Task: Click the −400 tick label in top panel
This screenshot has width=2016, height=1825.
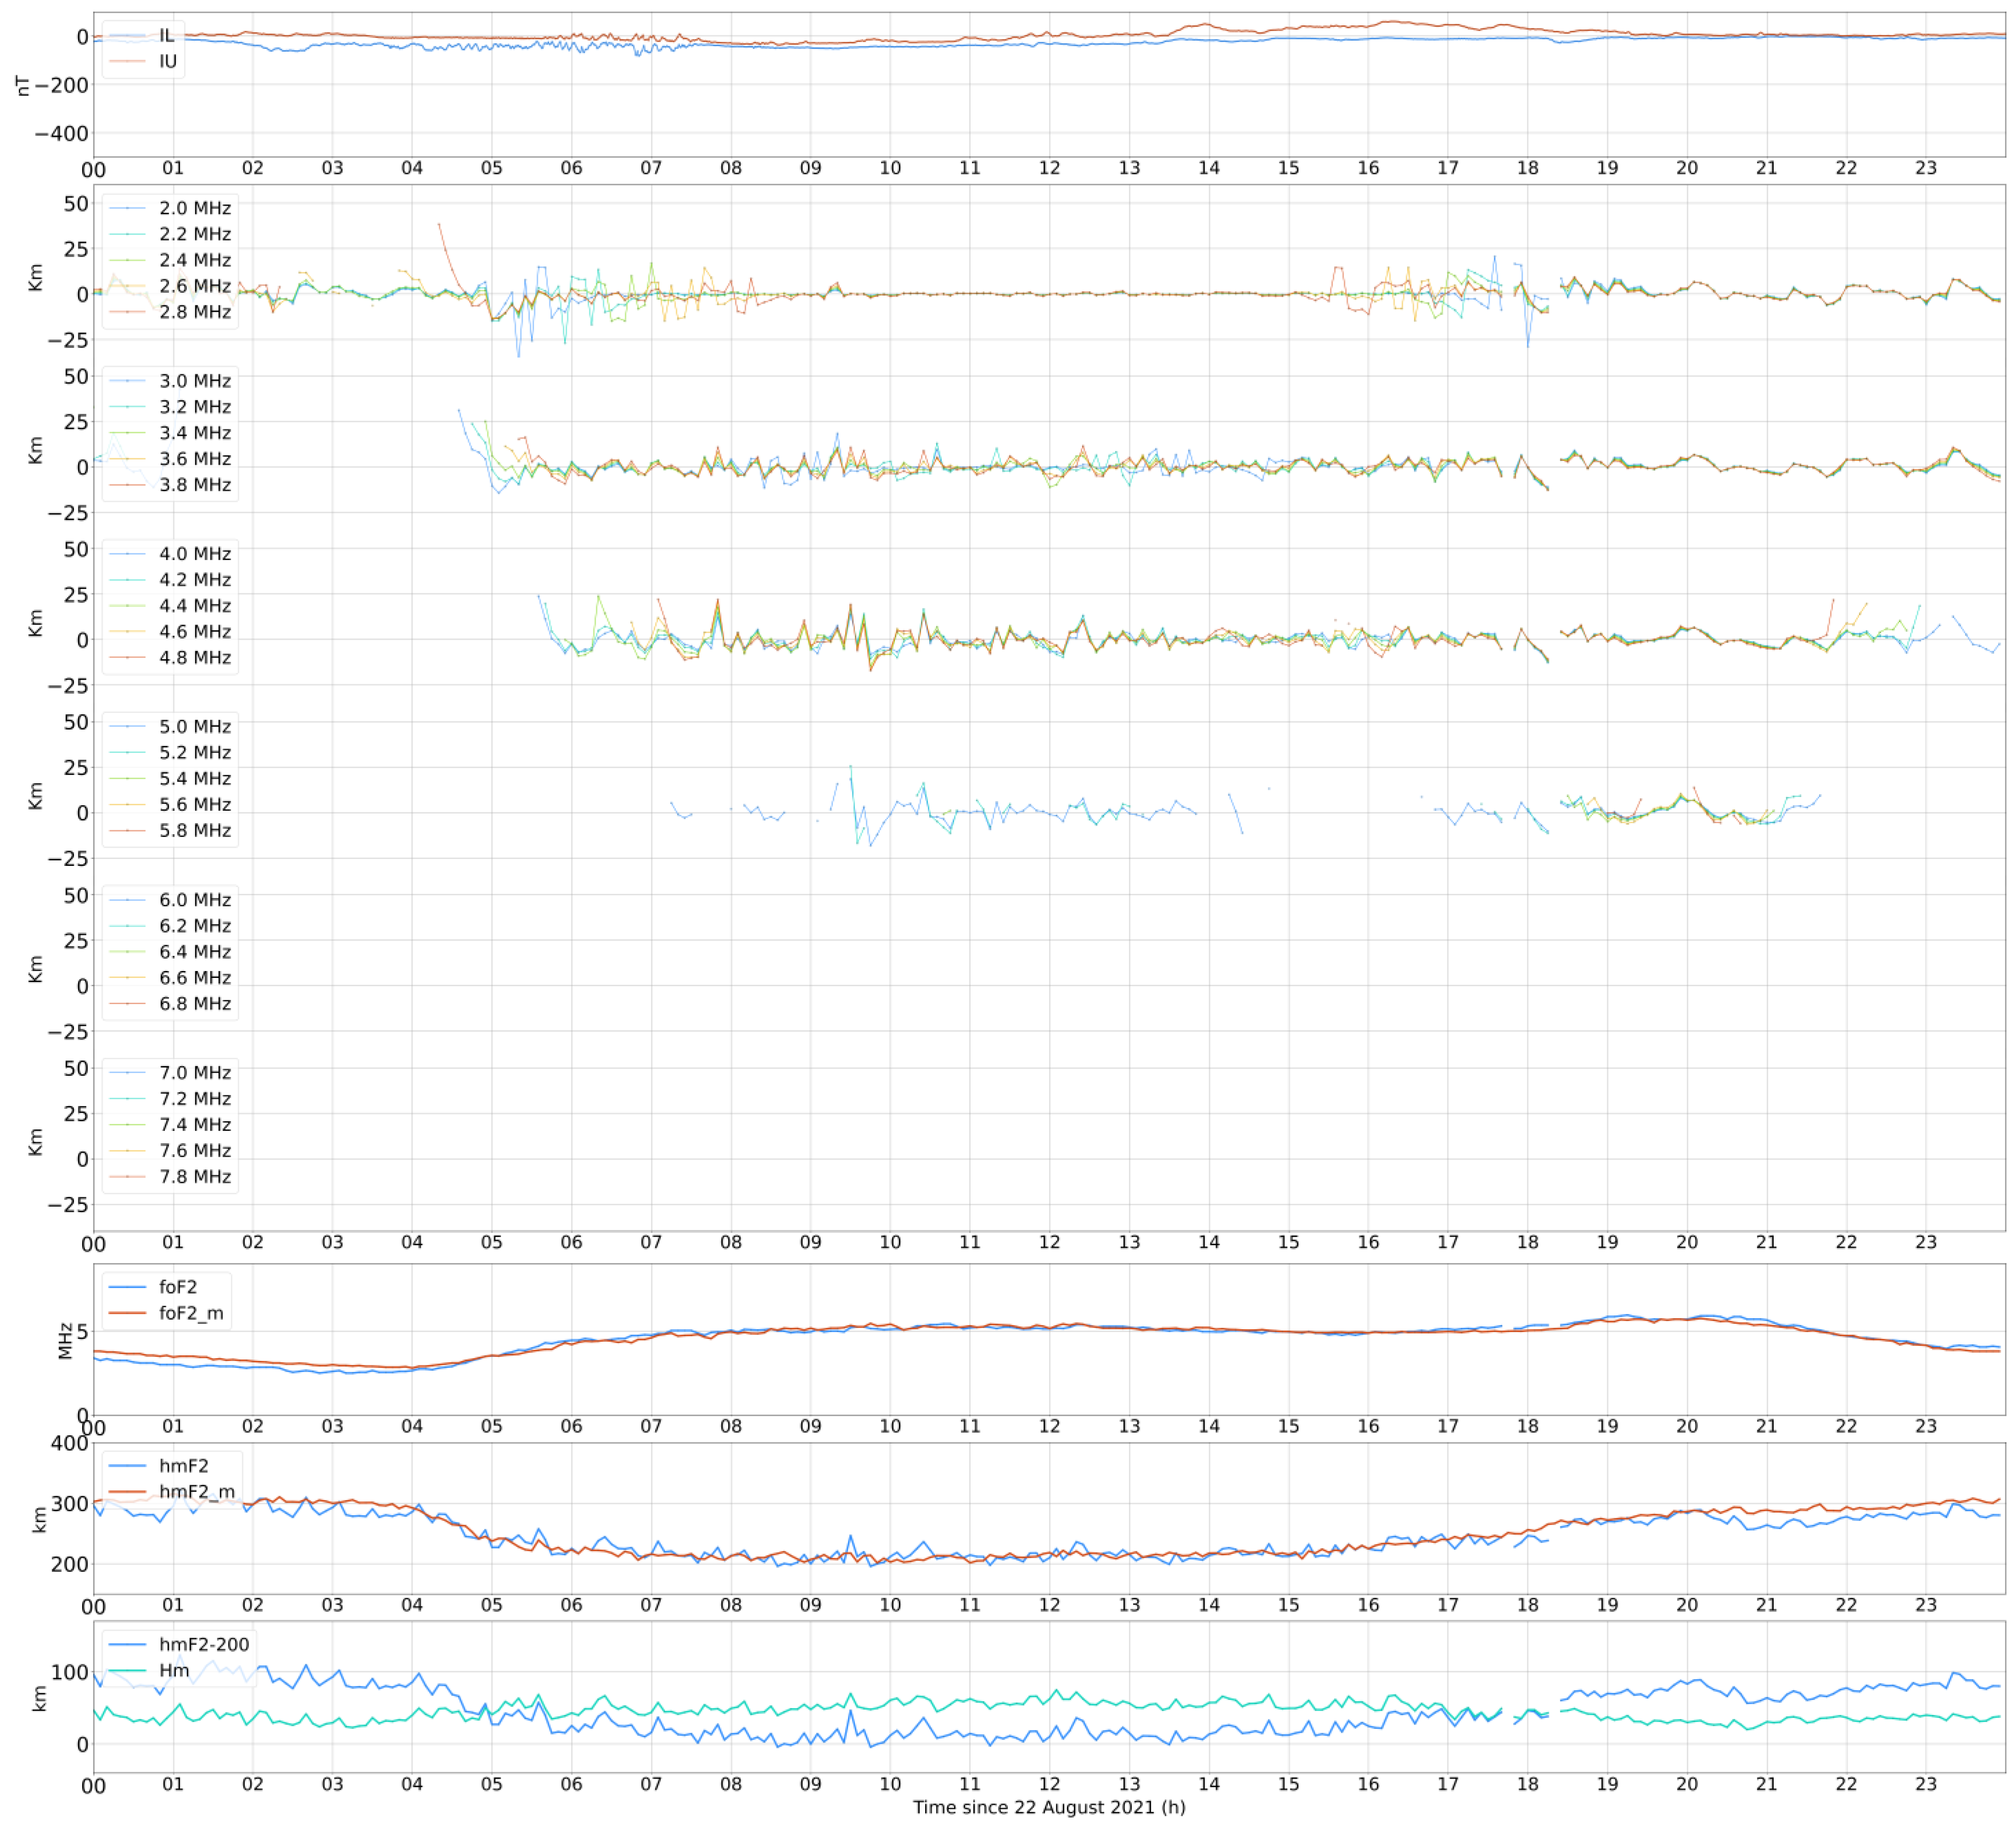Action: tap(61, 134)
